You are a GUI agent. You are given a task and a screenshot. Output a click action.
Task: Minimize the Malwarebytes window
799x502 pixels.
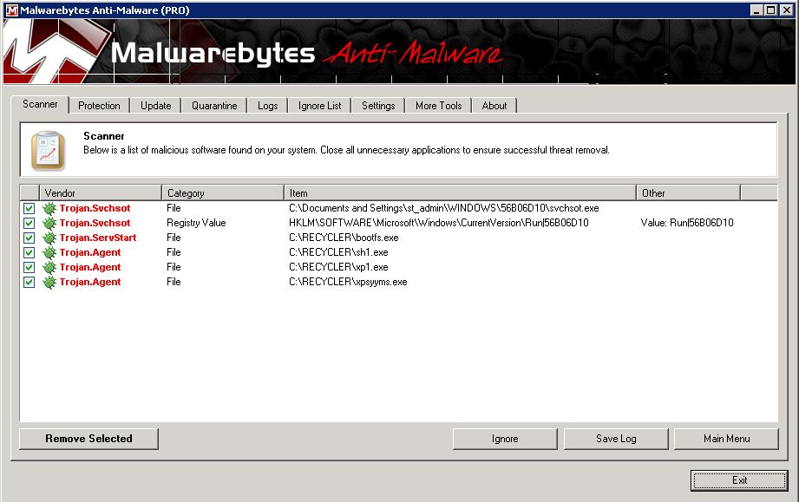pos(756,10)
